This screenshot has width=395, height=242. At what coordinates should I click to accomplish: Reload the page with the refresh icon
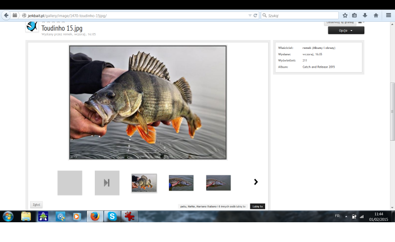pyautogui.click(x=255, y=15)
